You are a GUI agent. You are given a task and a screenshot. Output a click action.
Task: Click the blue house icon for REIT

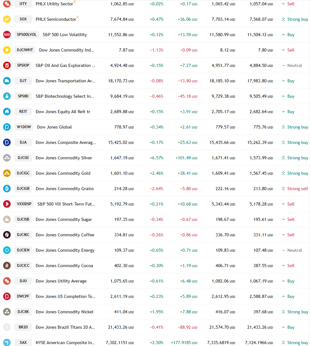pyautogui.click(x=7, y=112)
